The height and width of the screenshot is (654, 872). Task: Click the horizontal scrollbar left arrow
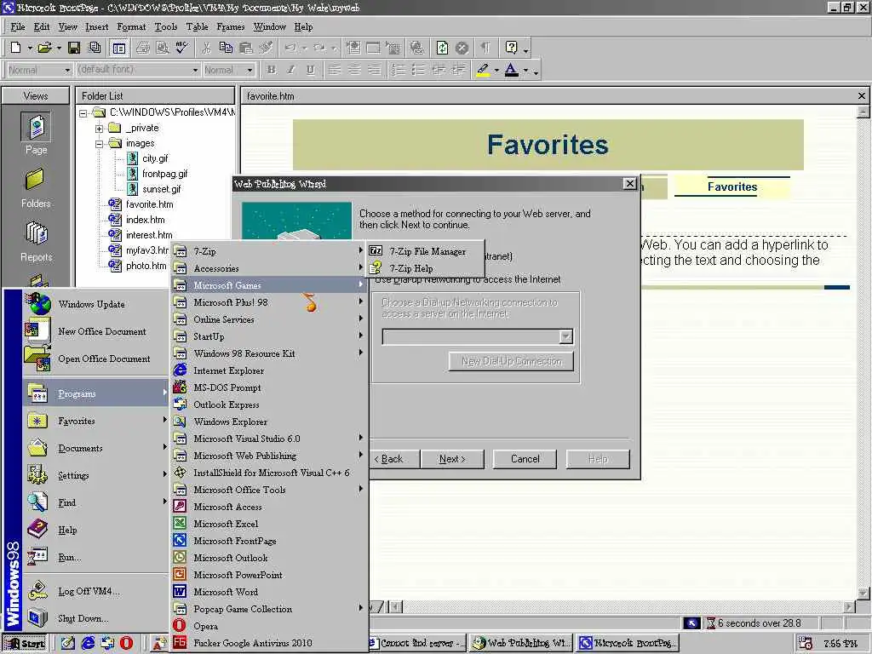click(395, 606)
